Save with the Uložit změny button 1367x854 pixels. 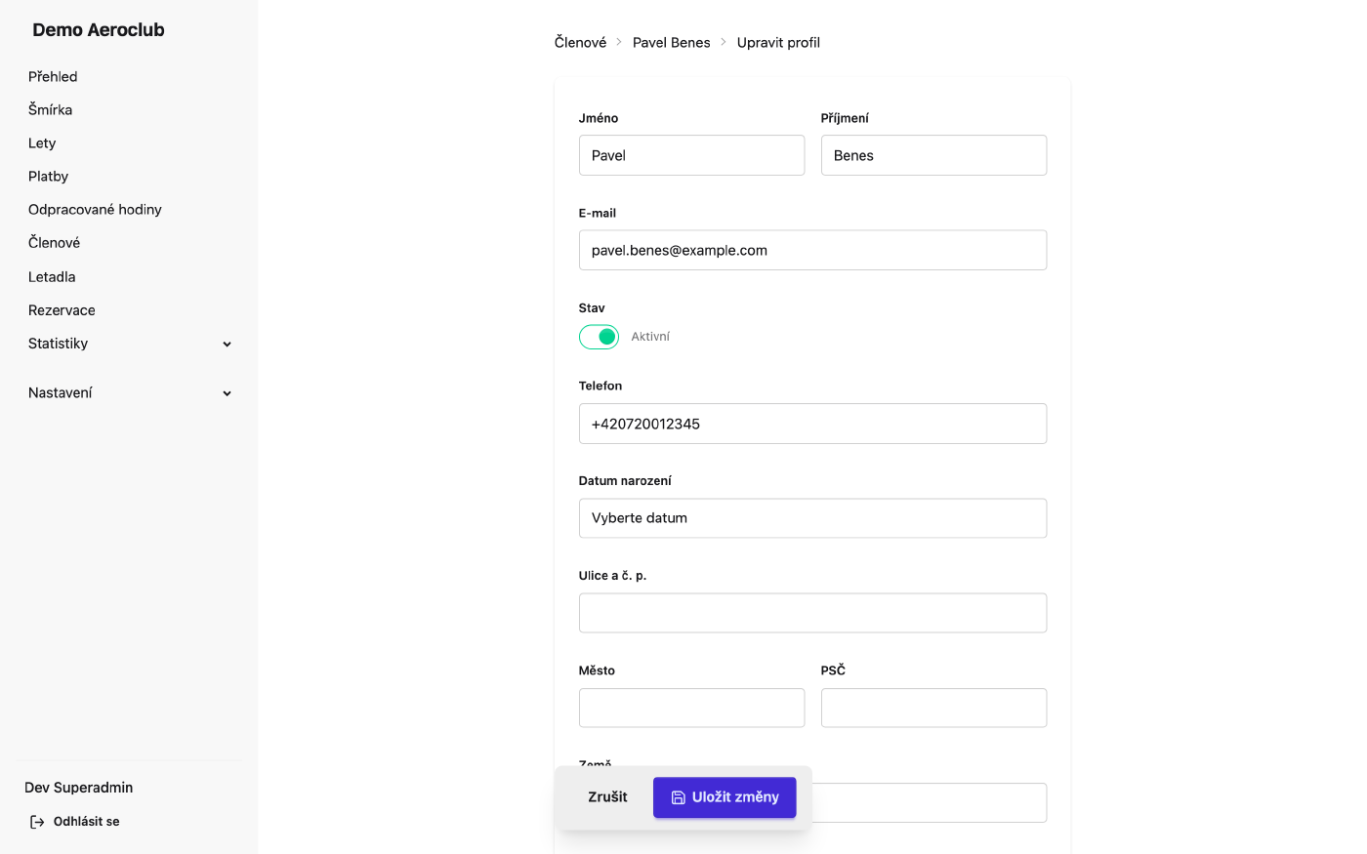coord(725,797)
